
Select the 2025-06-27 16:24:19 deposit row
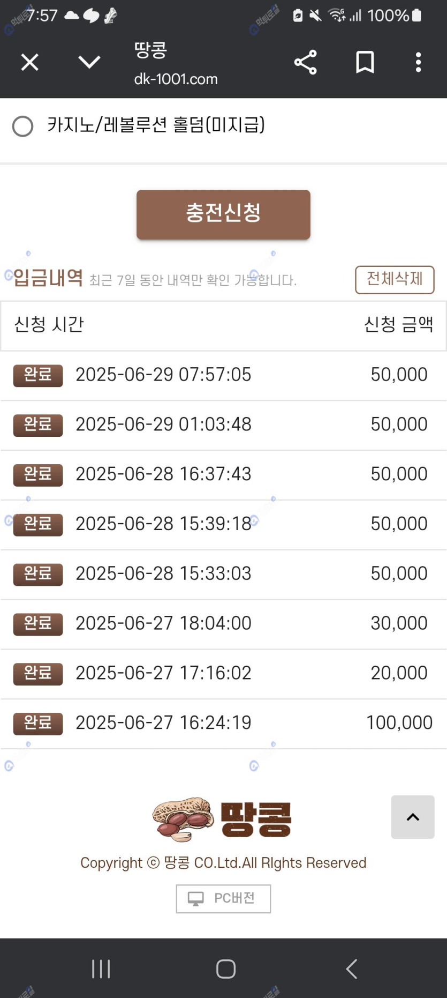tap(223, 723)
